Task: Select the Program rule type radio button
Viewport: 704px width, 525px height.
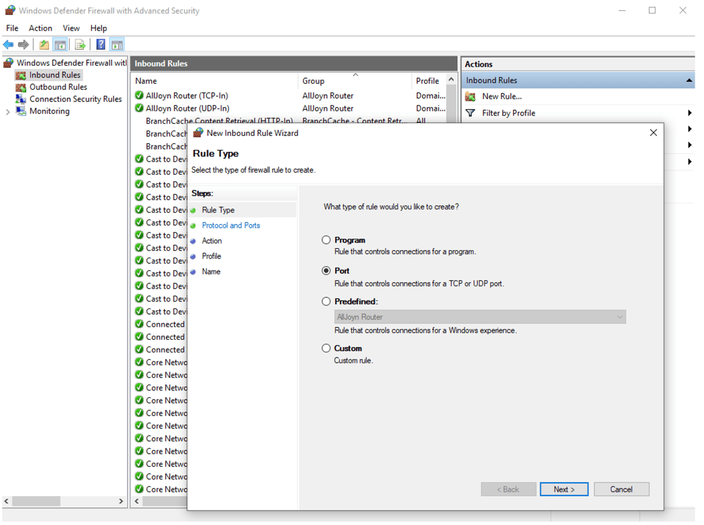Action: tap(326, 240)
